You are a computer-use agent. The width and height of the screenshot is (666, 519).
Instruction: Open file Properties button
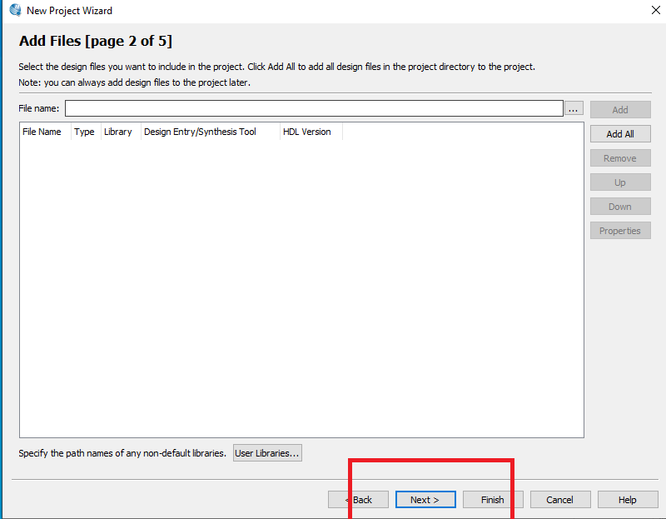[x=620, y=231]
